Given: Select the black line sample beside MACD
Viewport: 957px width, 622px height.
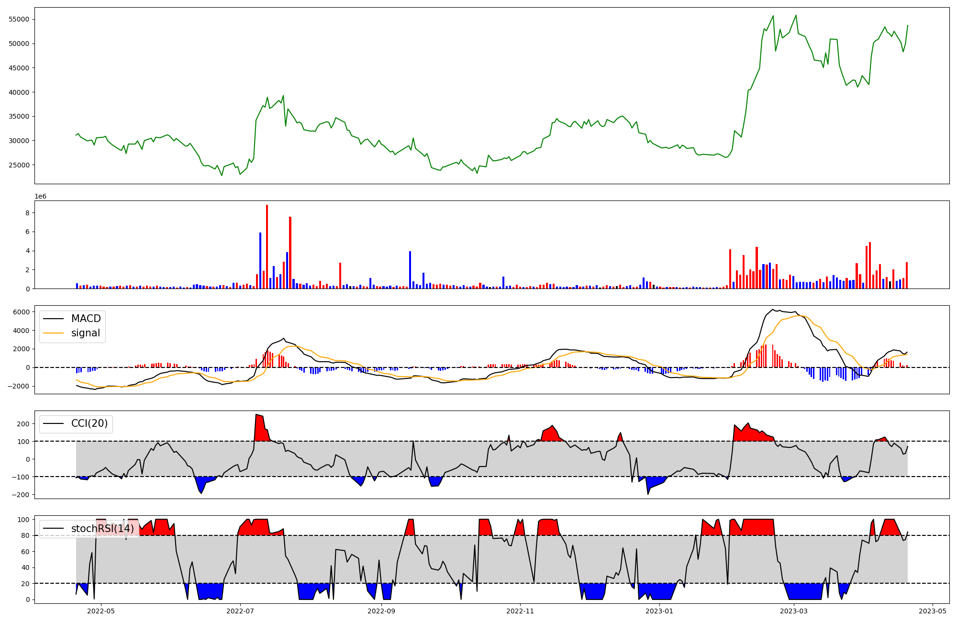Looking at the screenshot, I should (x=54, y=319).
